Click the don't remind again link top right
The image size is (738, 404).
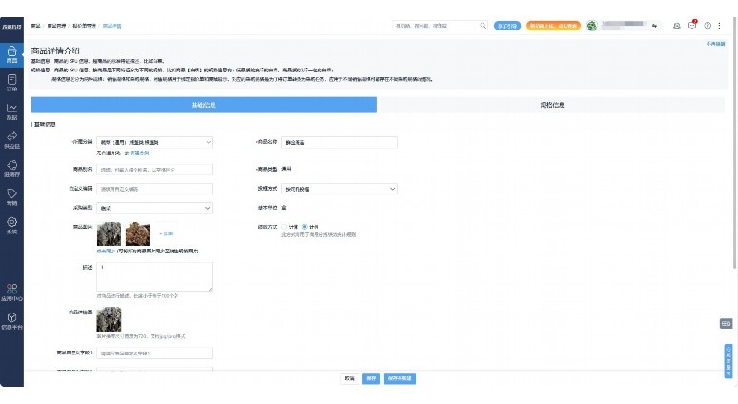click(715, 44)
